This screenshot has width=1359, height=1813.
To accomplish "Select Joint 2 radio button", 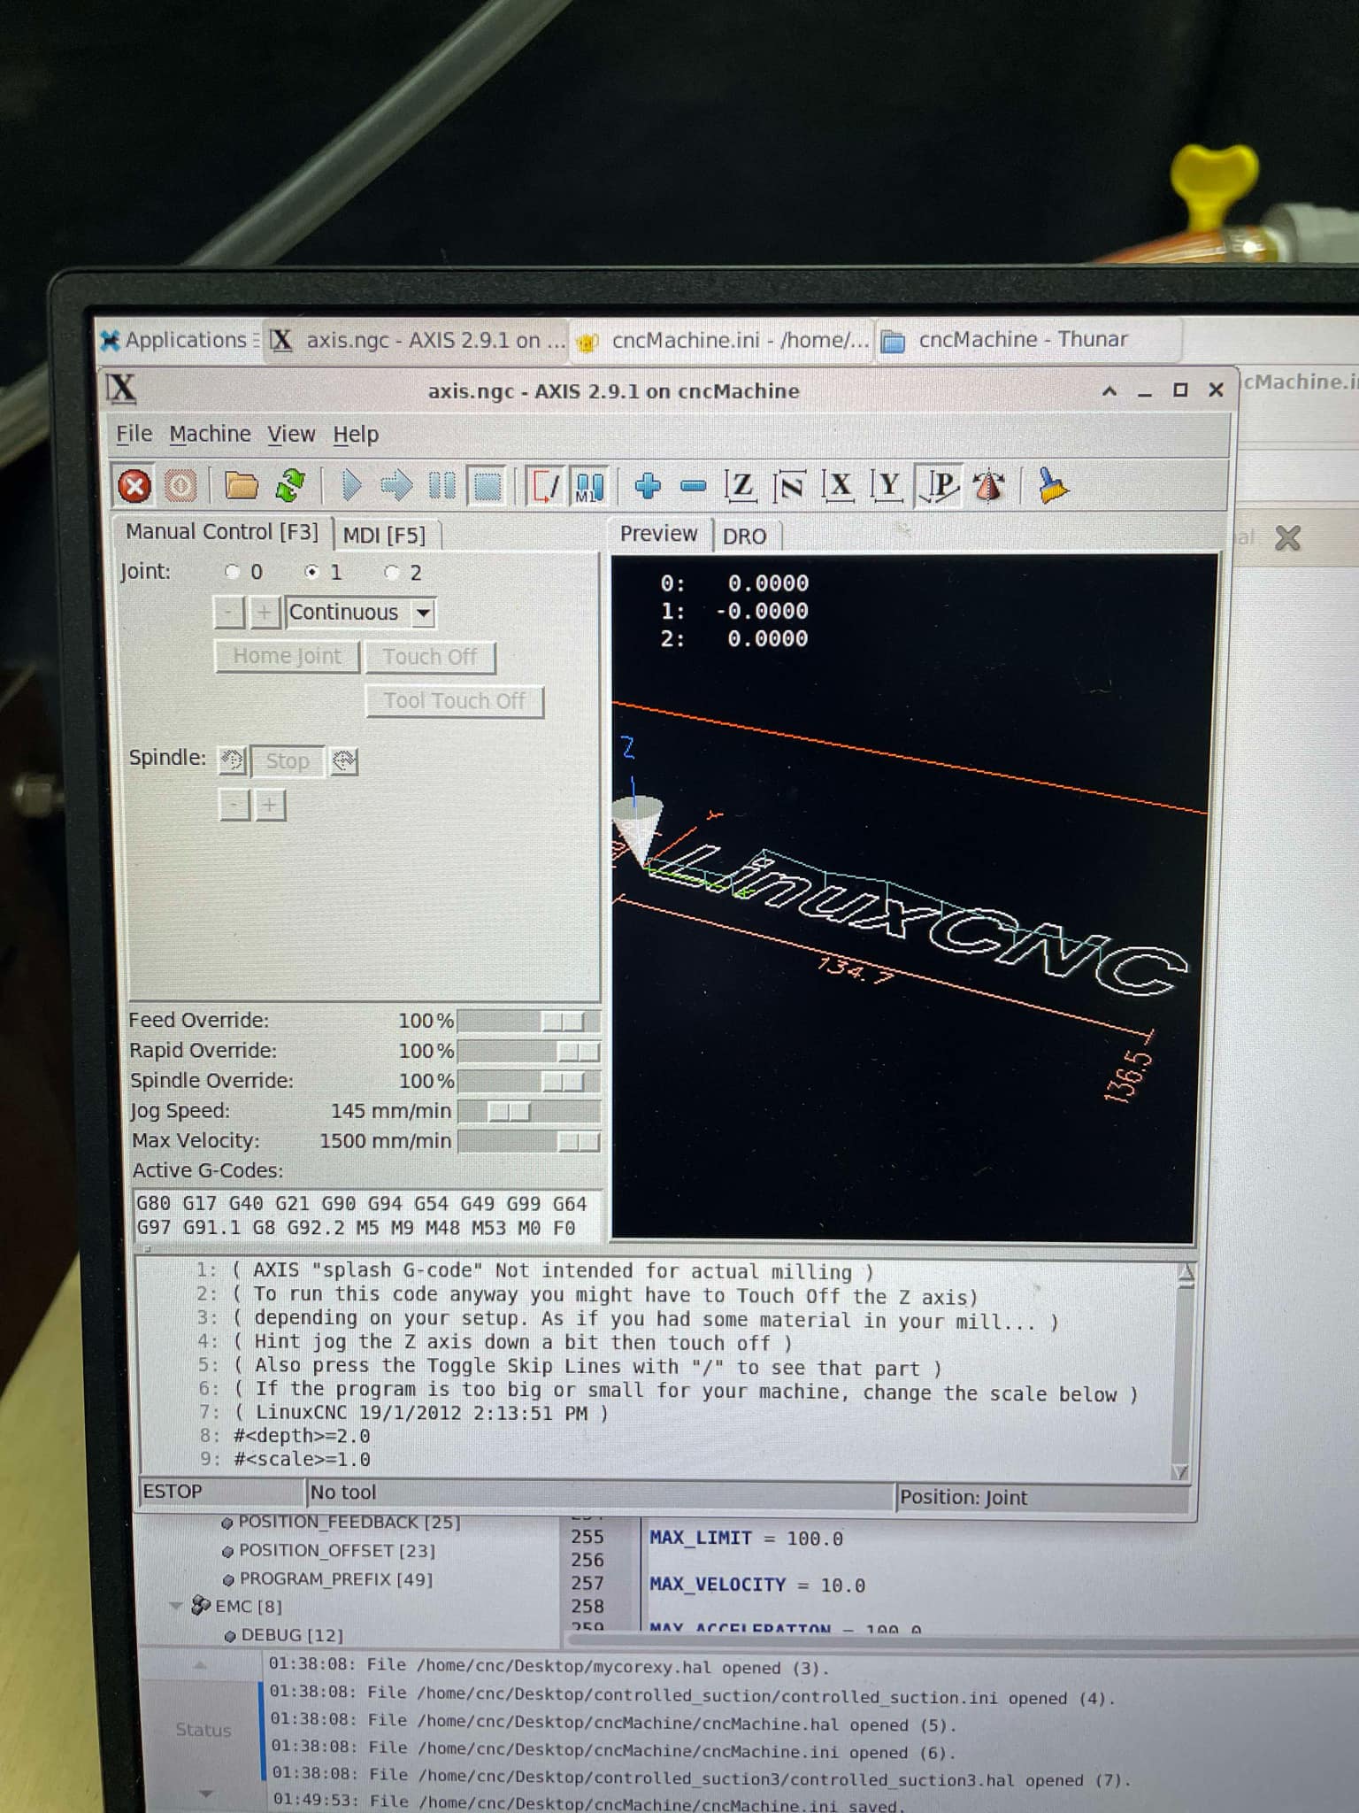I will point(392,573).
